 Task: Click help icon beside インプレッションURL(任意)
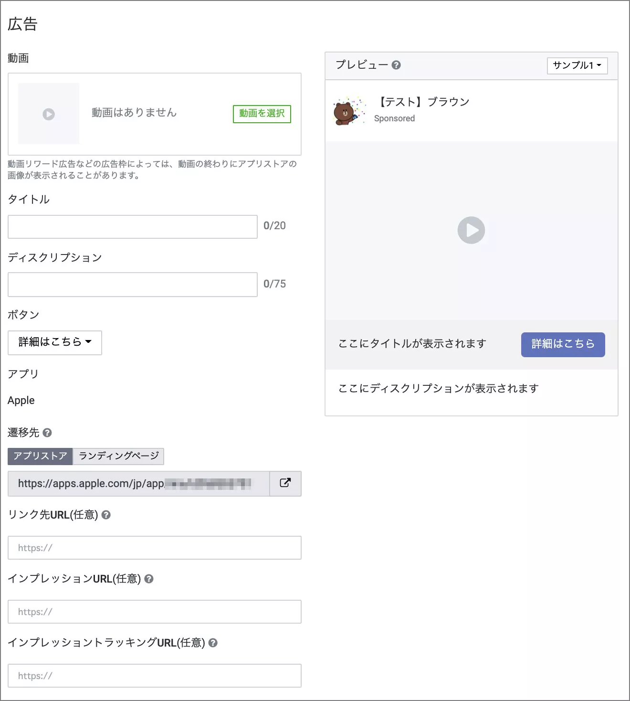[x=149, y=579]
